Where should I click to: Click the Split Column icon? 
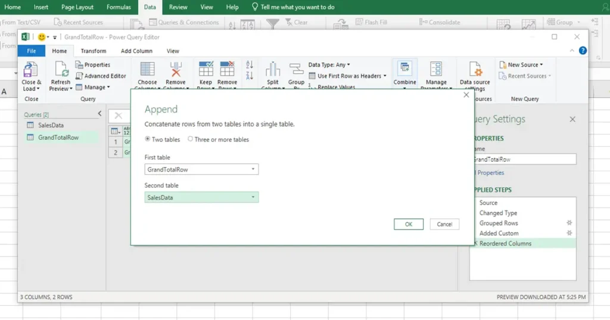[x=273, y=70]
